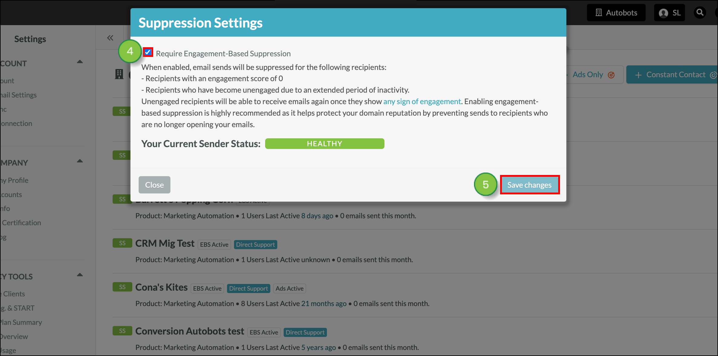This screenshot has width=718, height=356.
Task: Collapse the Company section arrow
Action: tap(80, 161)
